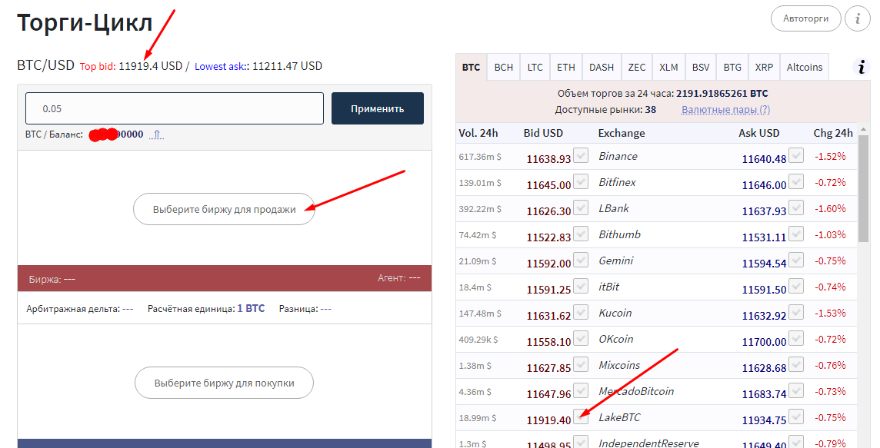Screen dimensions: 880x448
Task: Switch to the Altcoins tab
Action: pos(805,68)
